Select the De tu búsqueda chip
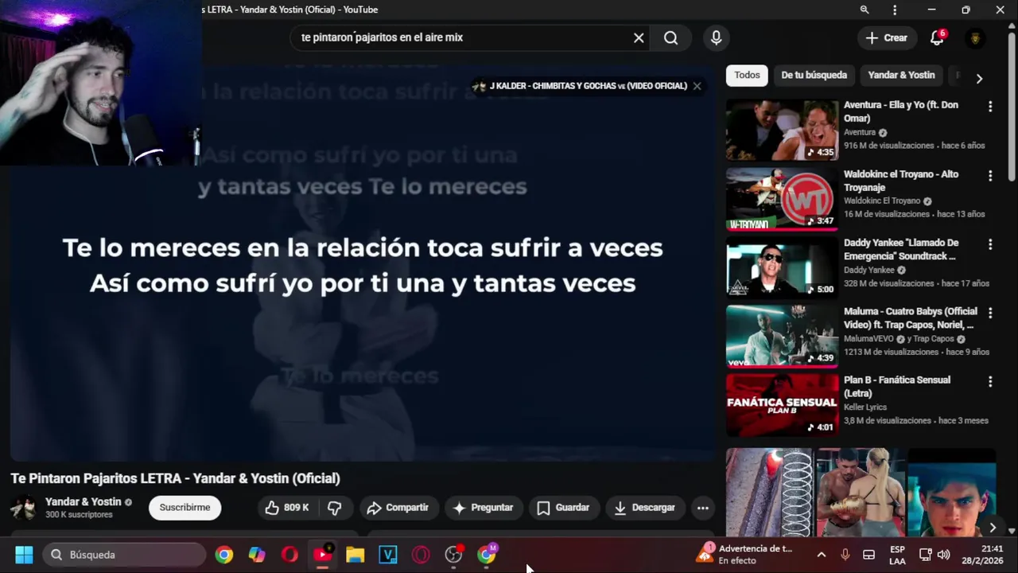Image resolution: width=1018 pixels, height=573 pixels. point(814,75)
